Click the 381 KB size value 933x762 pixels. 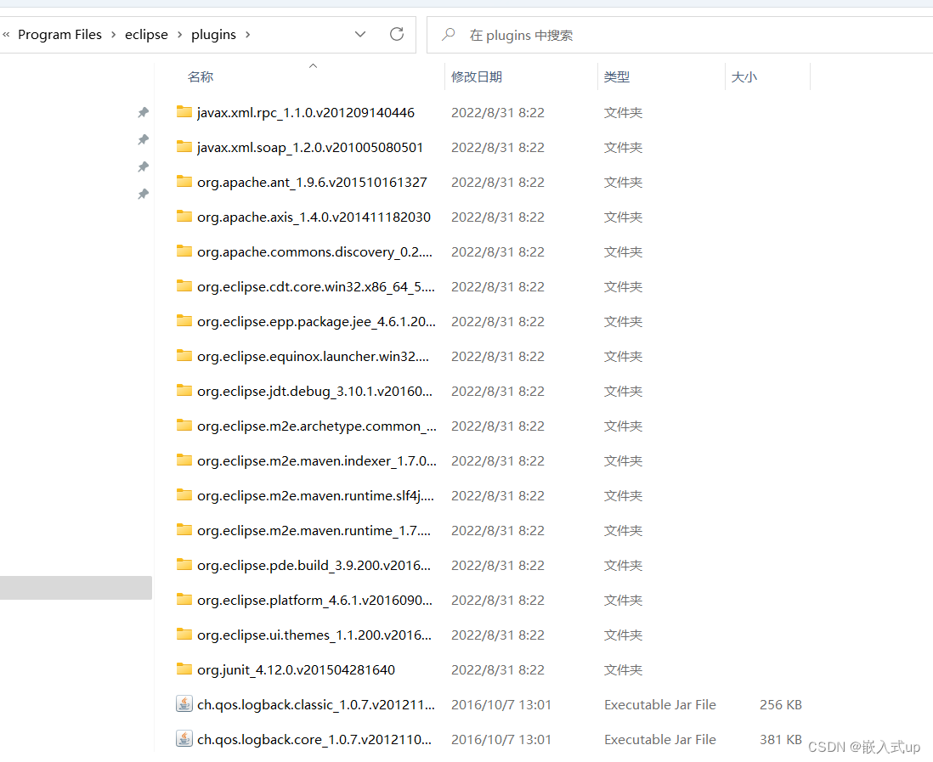point(781,739)
